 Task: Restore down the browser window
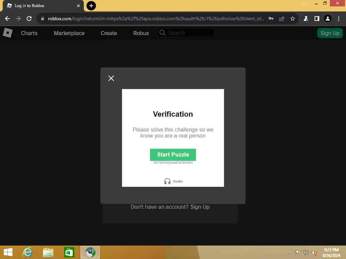(325, 3)
